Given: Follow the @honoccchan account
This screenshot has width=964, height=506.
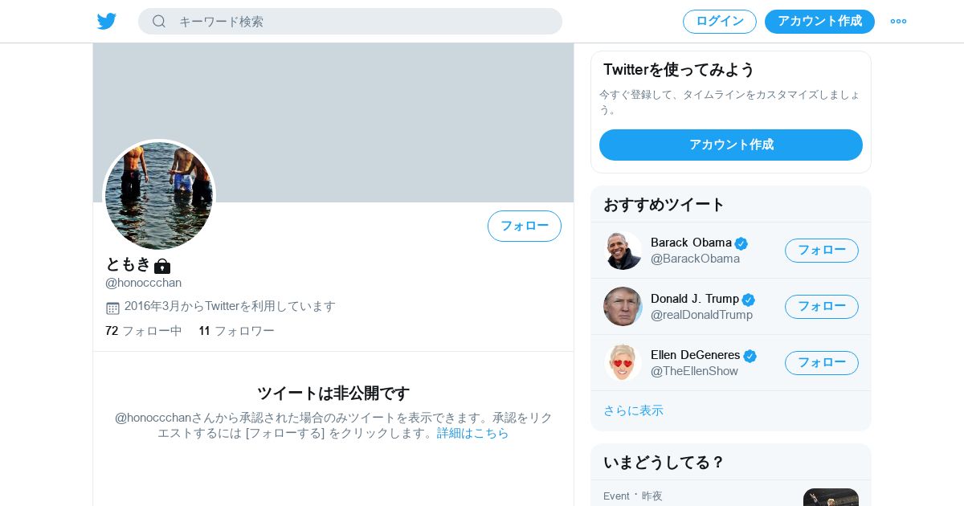Looking at the screenshot, I should click(x=525, y=226).
